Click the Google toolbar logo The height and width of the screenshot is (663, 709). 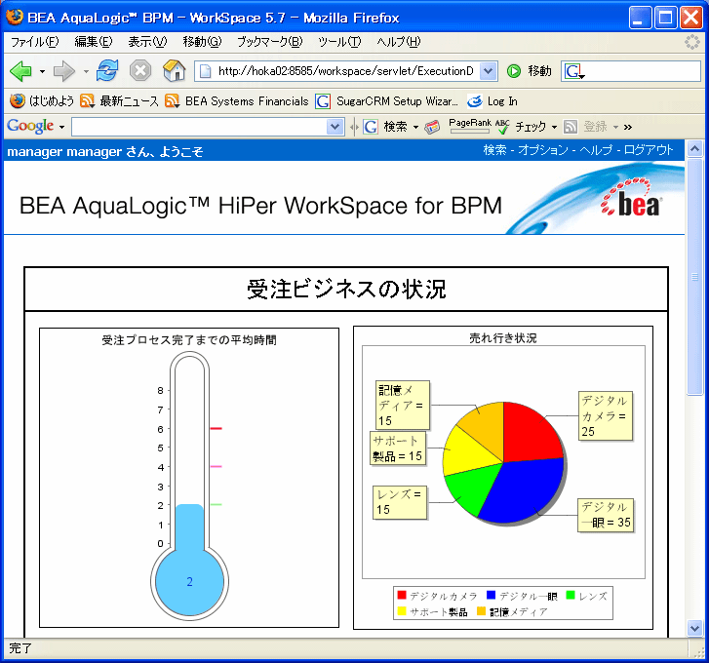pyautogui.click(x=30, y=126)
